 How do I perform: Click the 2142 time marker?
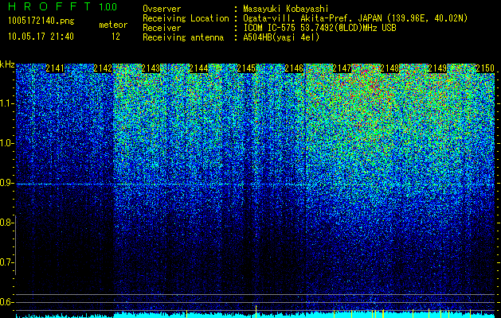tap(103, 68)
